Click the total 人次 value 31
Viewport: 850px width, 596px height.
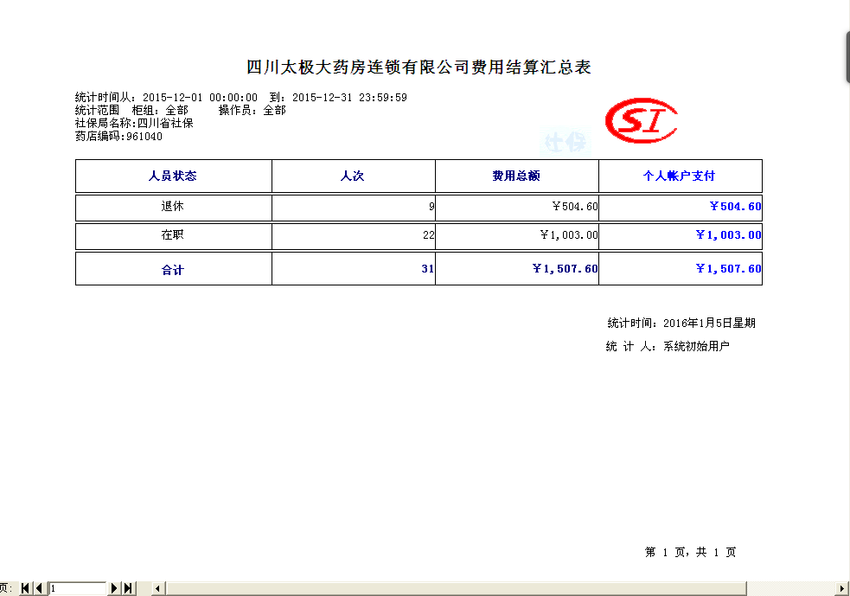(x=428, y=269)
